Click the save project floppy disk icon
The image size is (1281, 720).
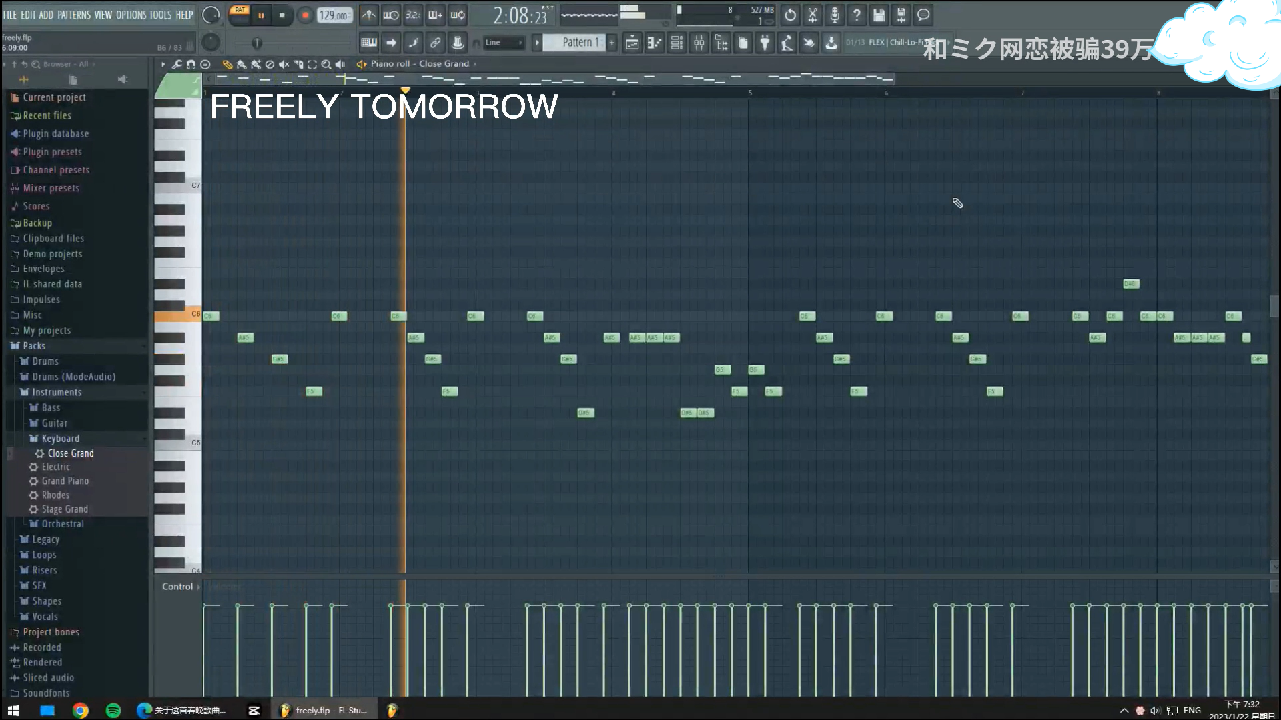pyautogui.click(x=879, y=15)
